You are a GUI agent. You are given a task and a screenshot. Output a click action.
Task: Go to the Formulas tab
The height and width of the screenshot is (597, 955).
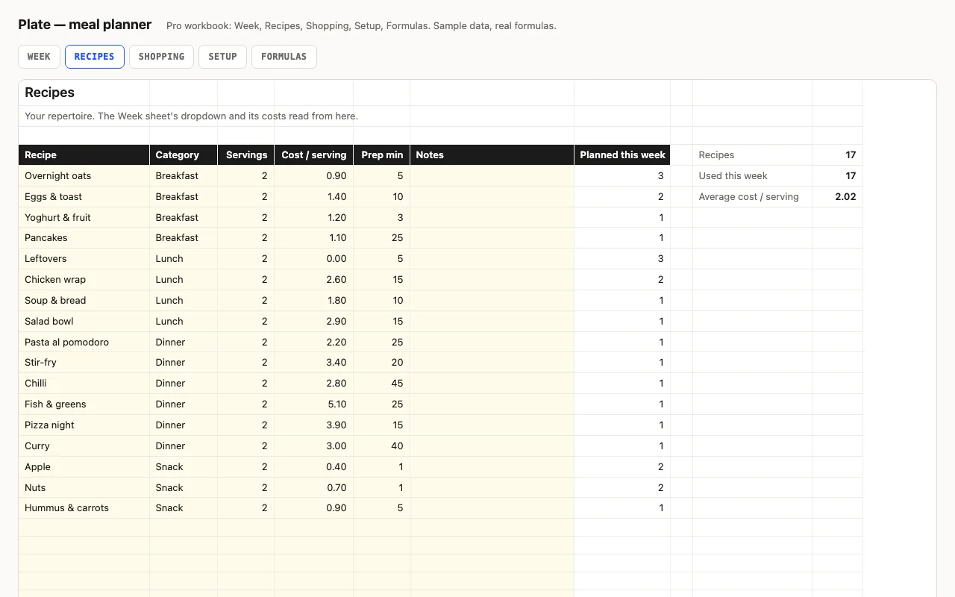tap(284, 57)
